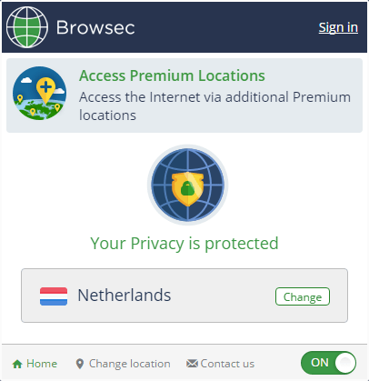Click the premium locations description banner
This screenshot has width=369, height=381.
point(184,95)
